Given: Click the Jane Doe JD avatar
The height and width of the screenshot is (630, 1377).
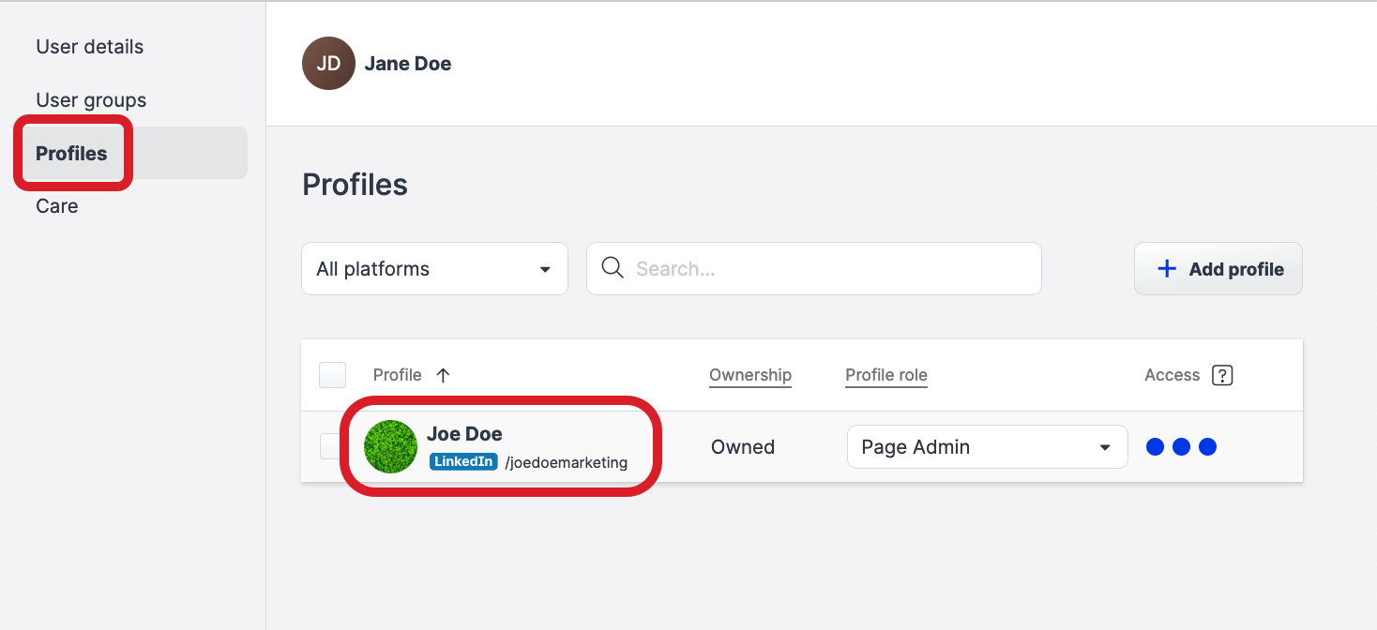Looking at the screenshot, I should pyautogui.click(x=328, y=64).
